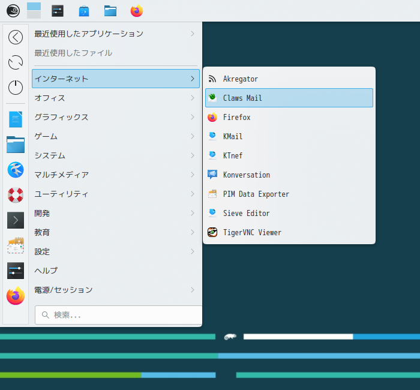Open ヘルプ menu entry
Screen dimensions: 420x390
point(116,271)
